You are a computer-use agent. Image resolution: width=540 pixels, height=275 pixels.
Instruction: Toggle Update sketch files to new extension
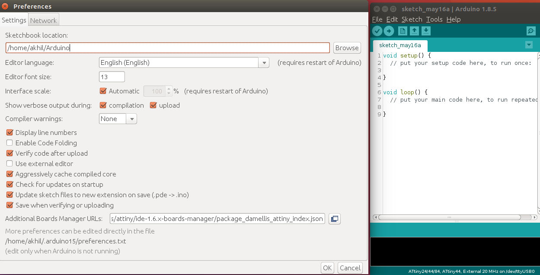coord(10,195)
